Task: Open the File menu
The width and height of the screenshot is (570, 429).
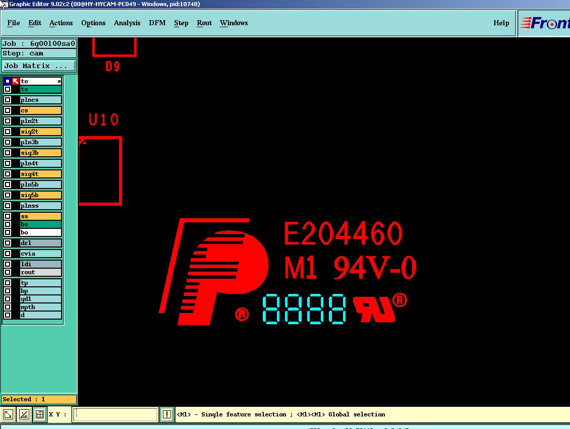Action: [14, 23]
